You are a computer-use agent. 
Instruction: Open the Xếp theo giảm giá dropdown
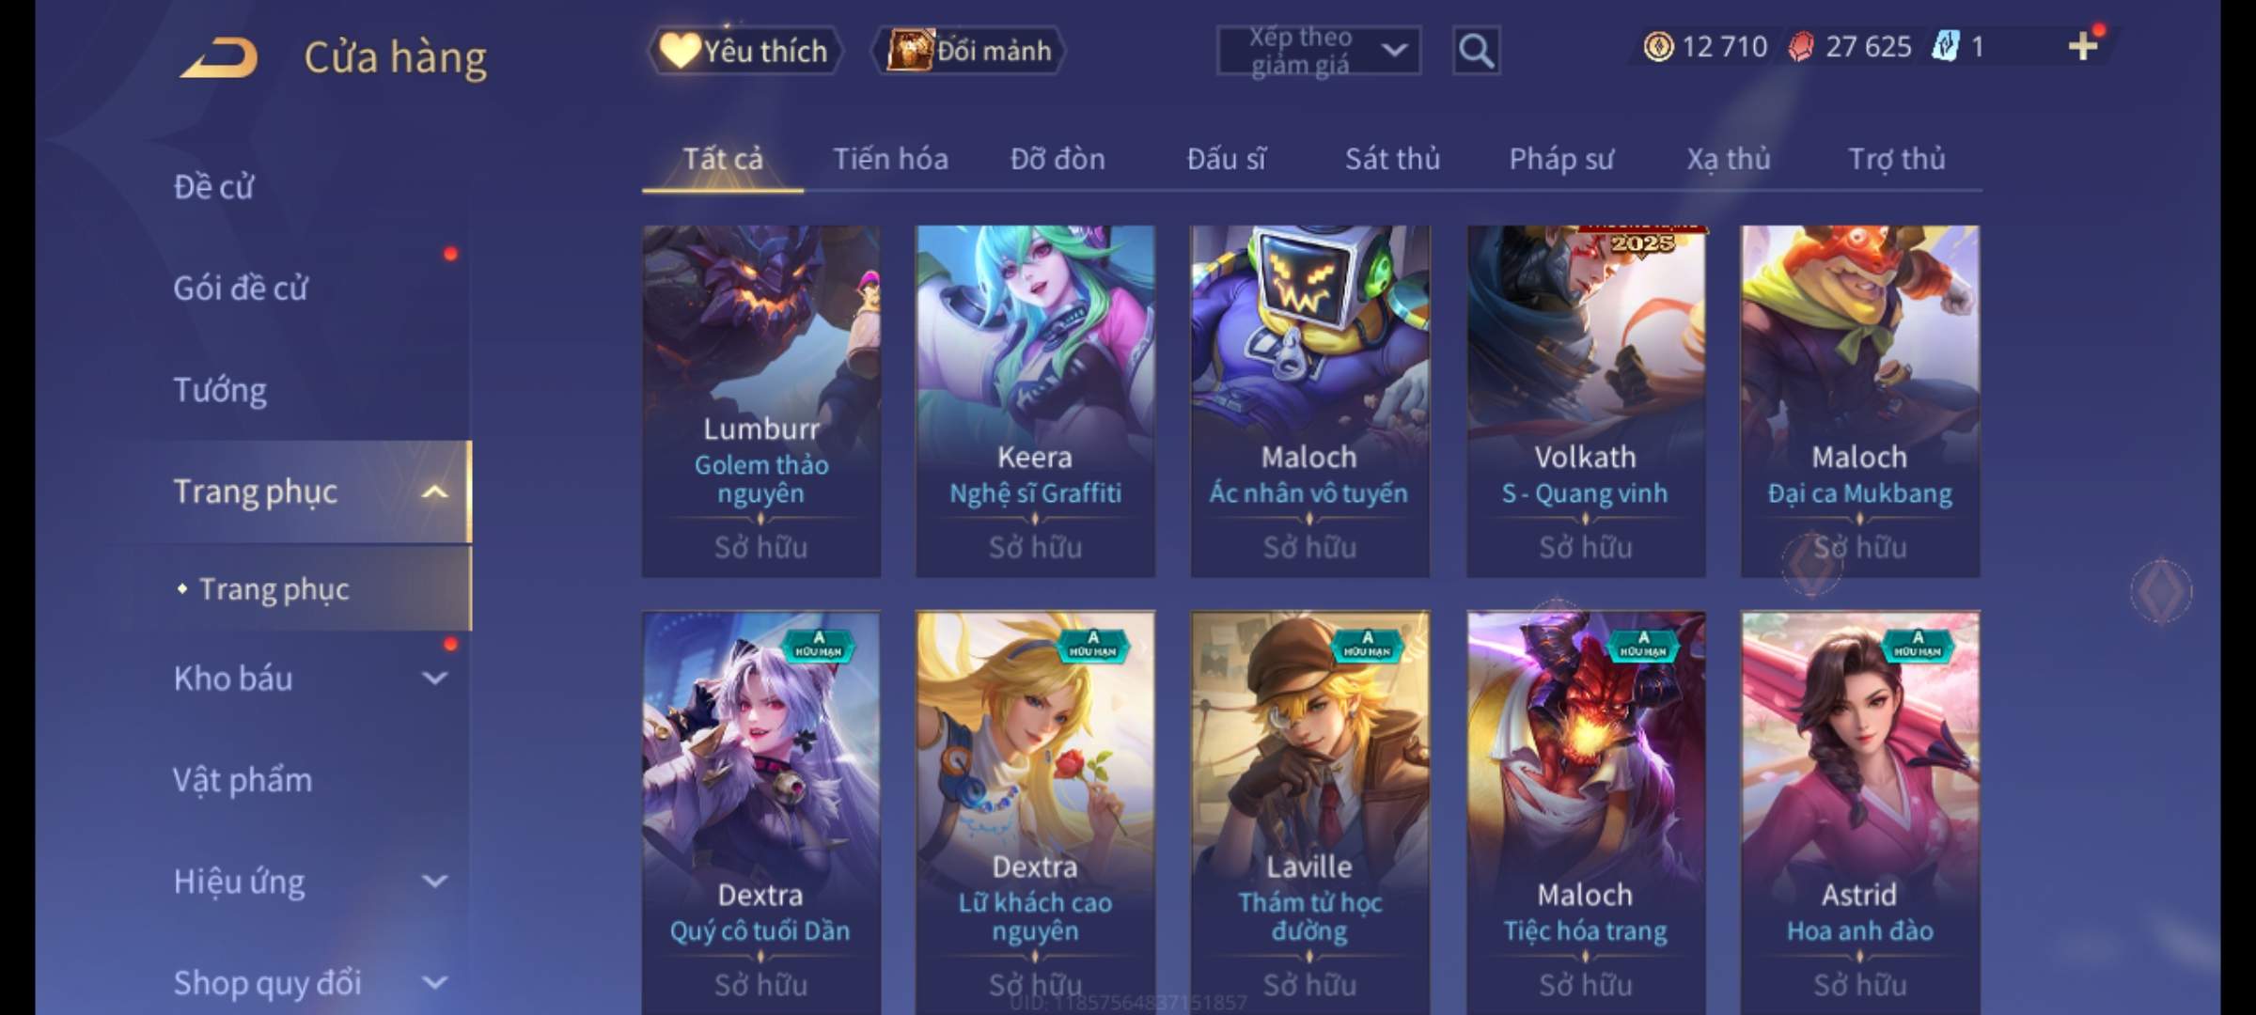1319,51
